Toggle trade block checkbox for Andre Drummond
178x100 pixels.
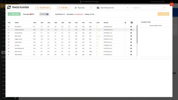pyautogui.click(x=125, y=30)
